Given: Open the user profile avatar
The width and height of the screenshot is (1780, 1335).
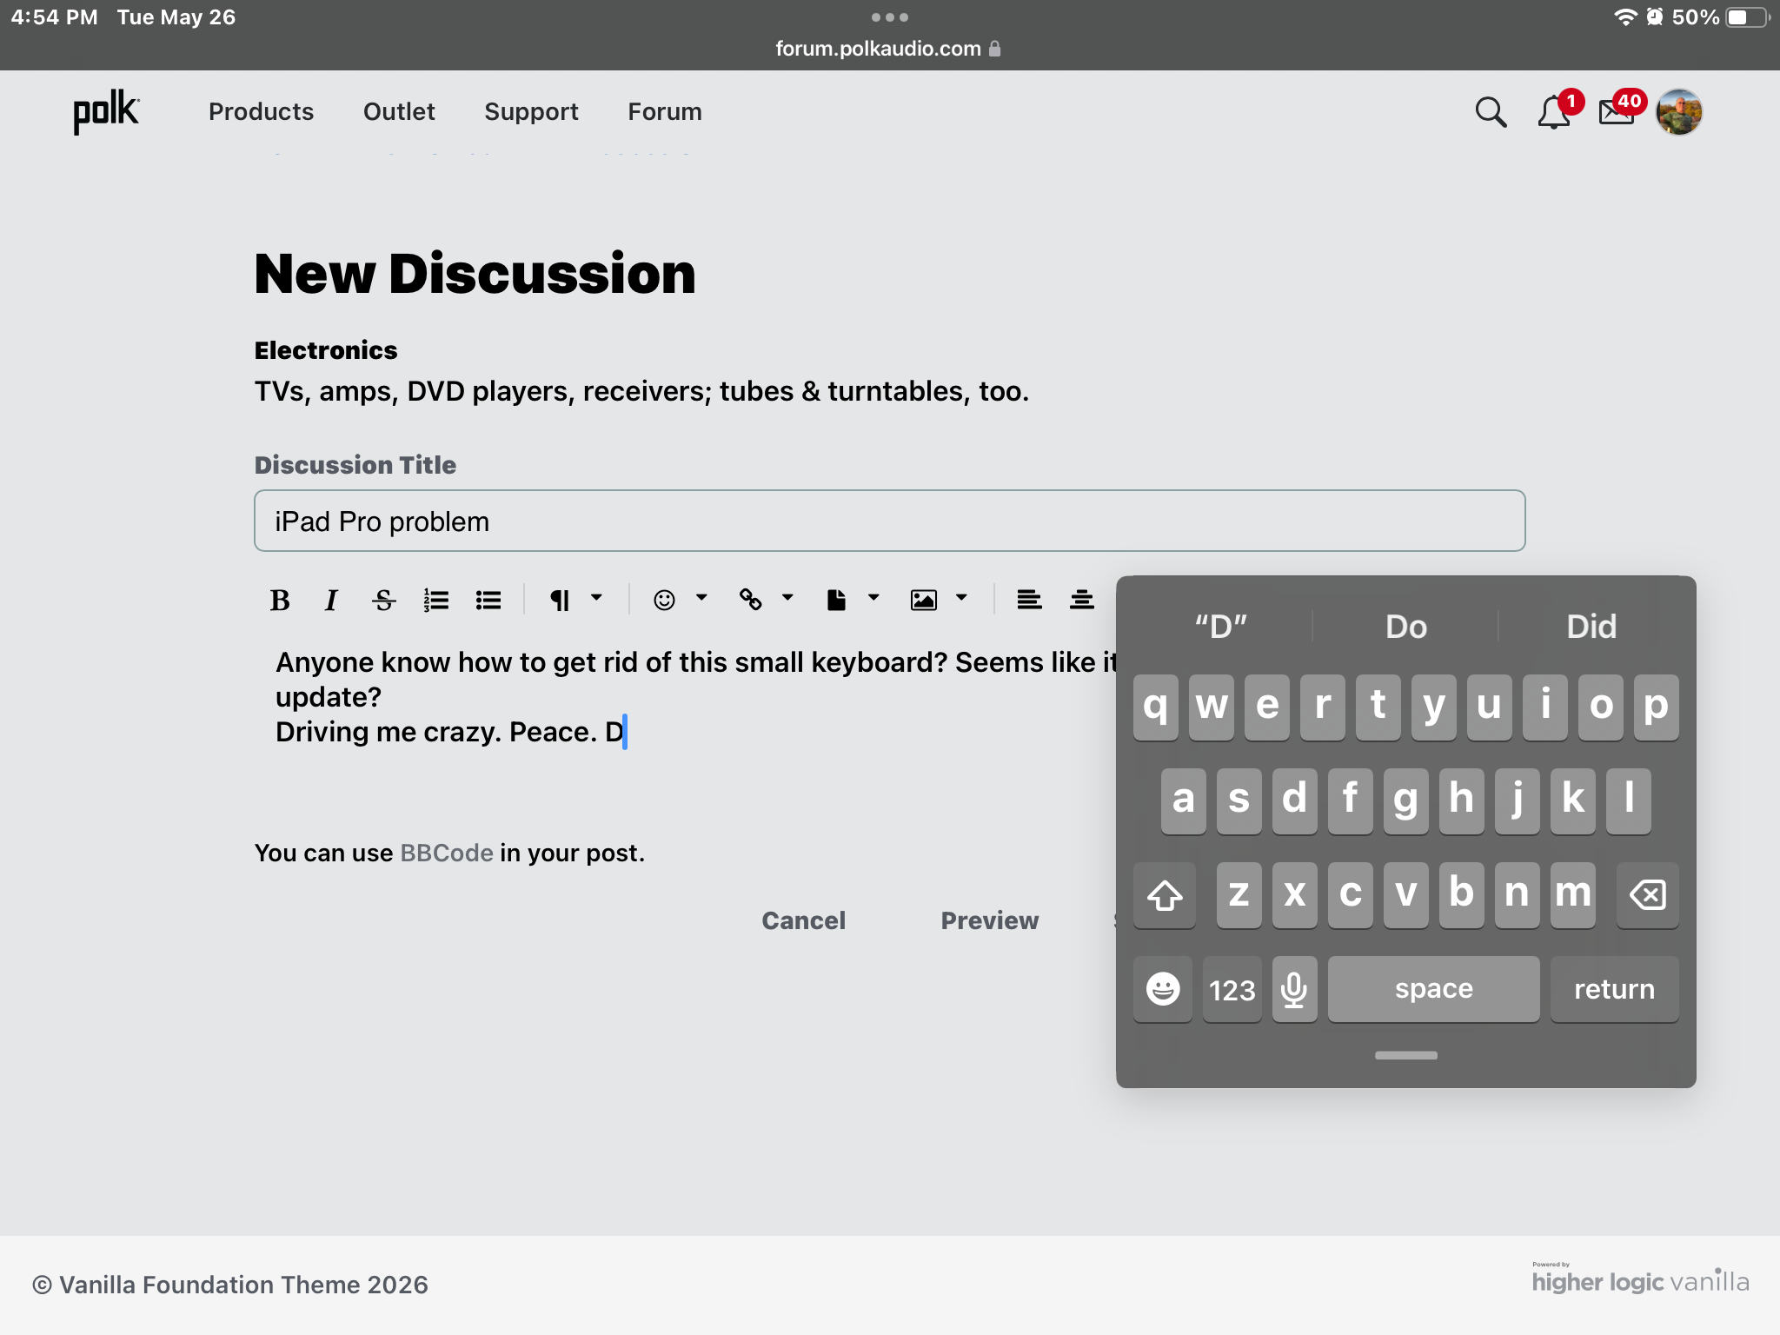Looking at the screenshot, I should [x=1679, y=112].
